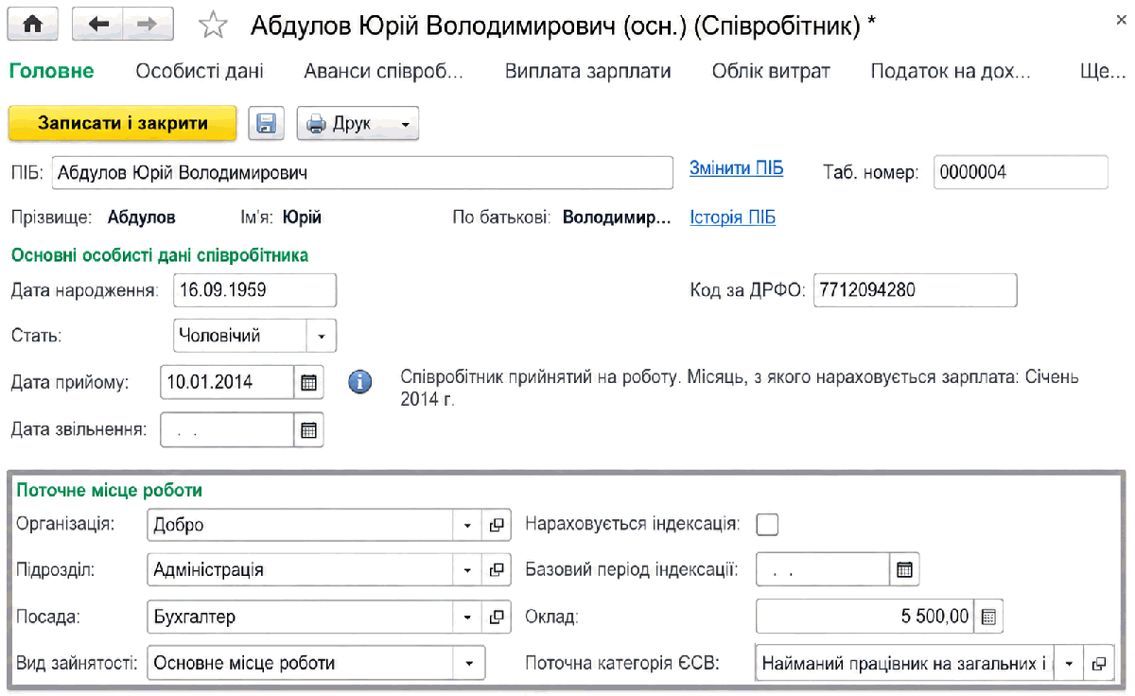1135x696 pixels.
Task: Open the Облік витрат tab
Action: tap(771, 71)
